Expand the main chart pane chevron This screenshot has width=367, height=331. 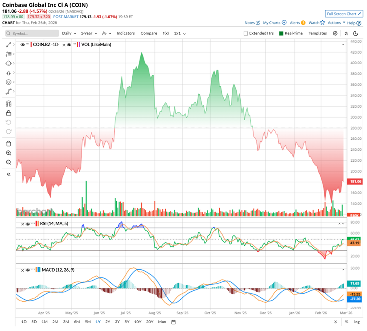[x=343, y=44]
